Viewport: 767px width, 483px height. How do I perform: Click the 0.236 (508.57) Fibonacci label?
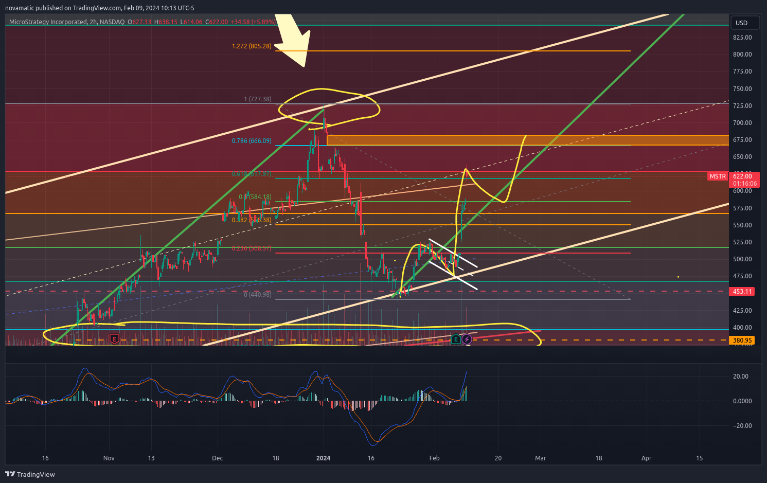click(252, 248)
